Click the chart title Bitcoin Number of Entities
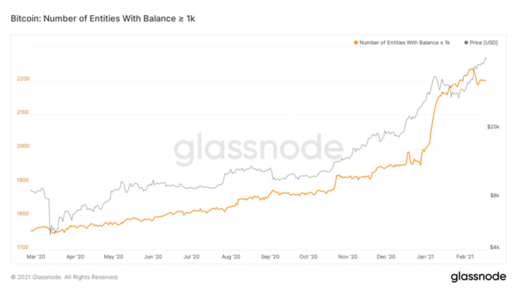The height and width of the screenshot is (290, 517). (103, 19)
